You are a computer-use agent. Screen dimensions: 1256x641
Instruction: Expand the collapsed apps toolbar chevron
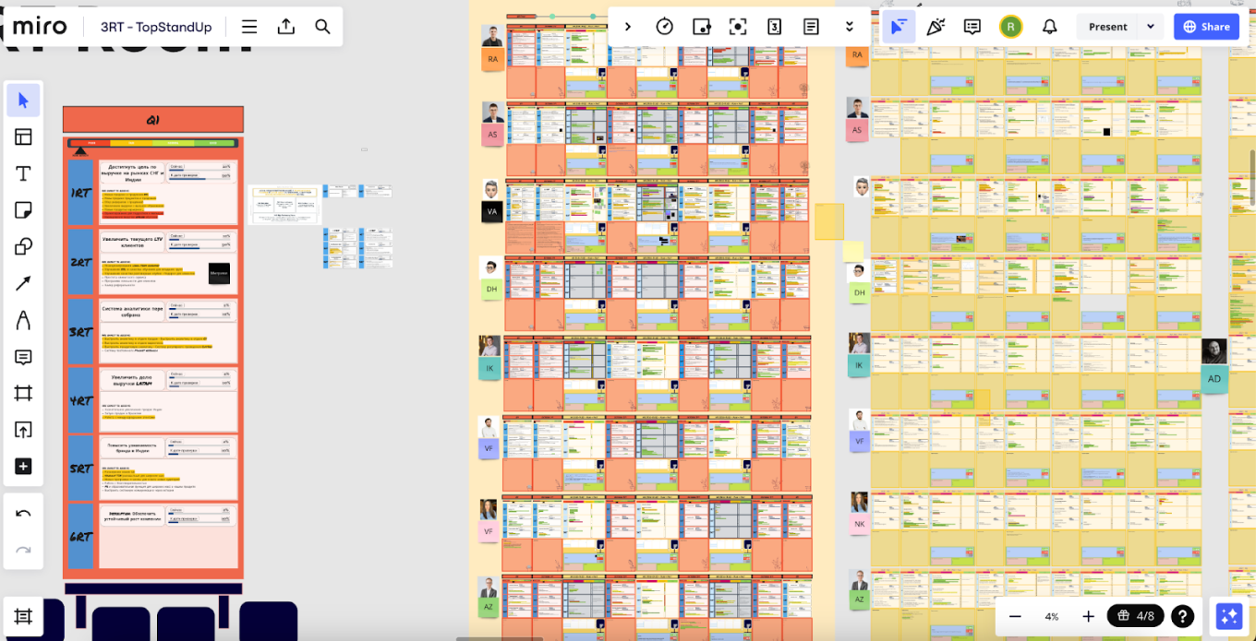(628, 27)
